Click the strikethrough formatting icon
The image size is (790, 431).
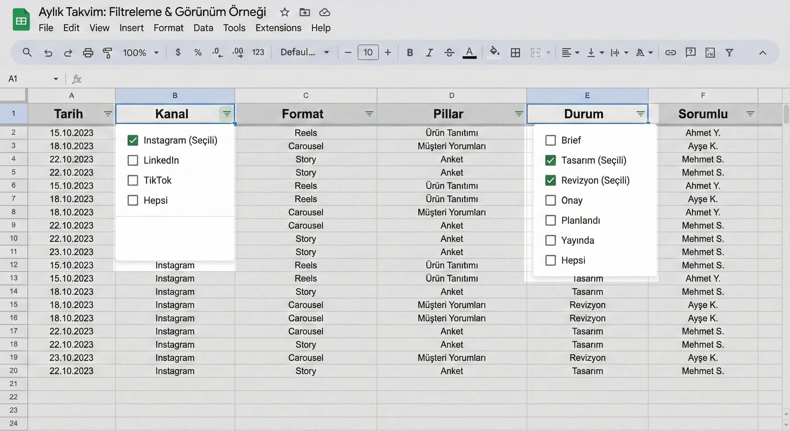coord(449,52)
